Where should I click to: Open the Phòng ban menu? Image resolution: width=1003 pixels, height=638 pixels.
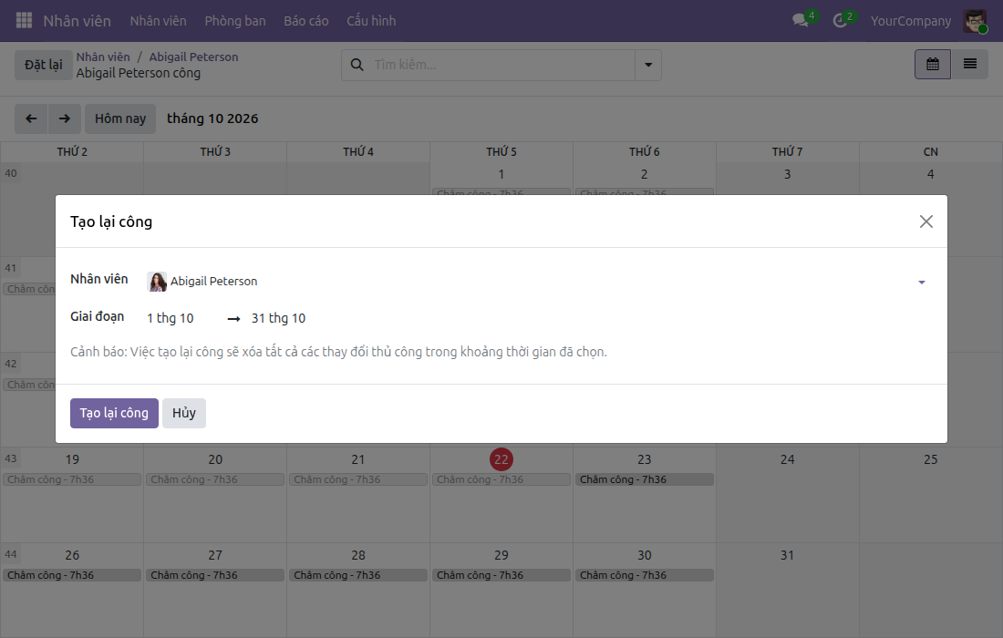[234, 20]
